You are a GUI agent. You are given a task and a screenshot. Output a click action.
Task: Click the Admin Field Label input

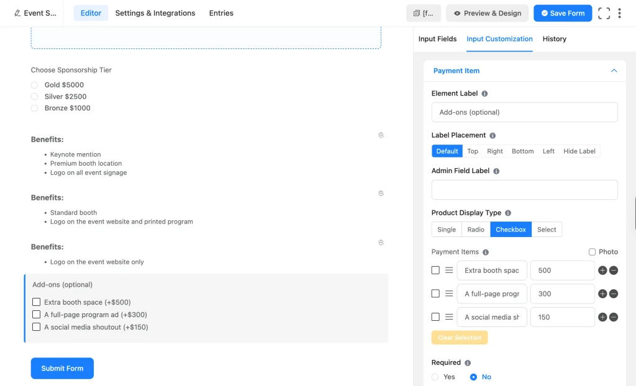pyautogui.click(x=524, y=190)
